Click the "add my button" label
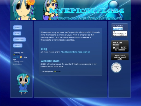Screen dimensions: 141x106 [x=118, y=26]
